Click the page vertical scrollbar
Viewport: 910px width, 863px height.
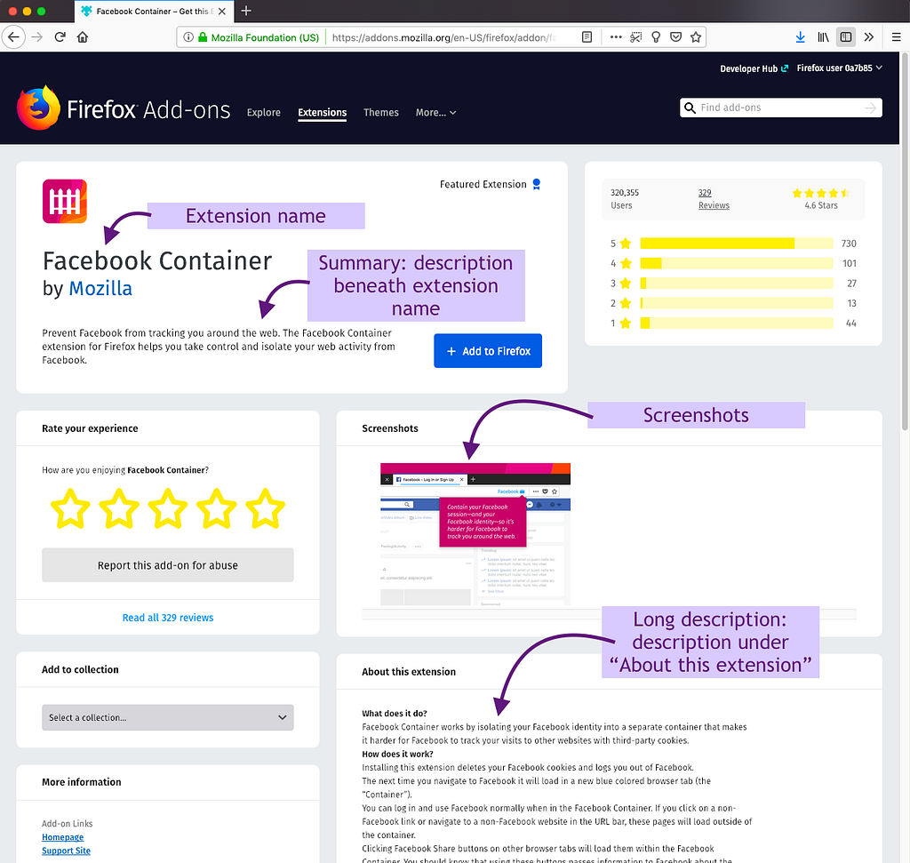[x=904, y=242]
